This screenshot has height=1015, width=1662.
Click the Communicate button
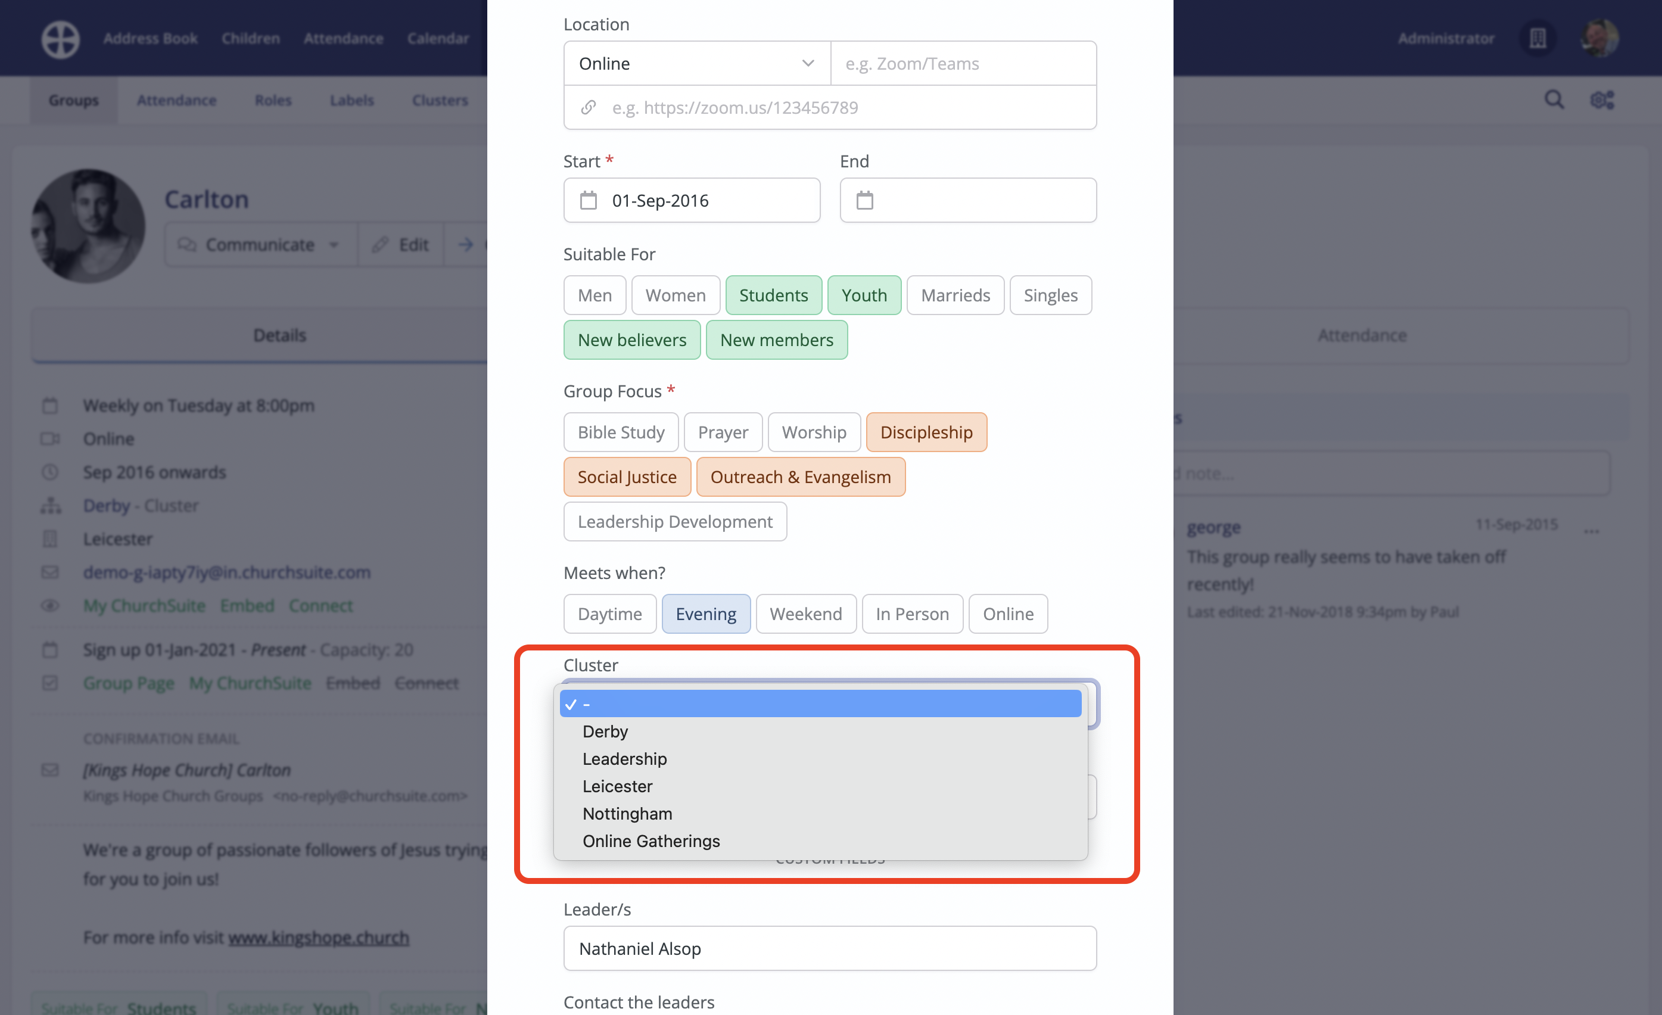pyautogui.click(x=259, y=245)
